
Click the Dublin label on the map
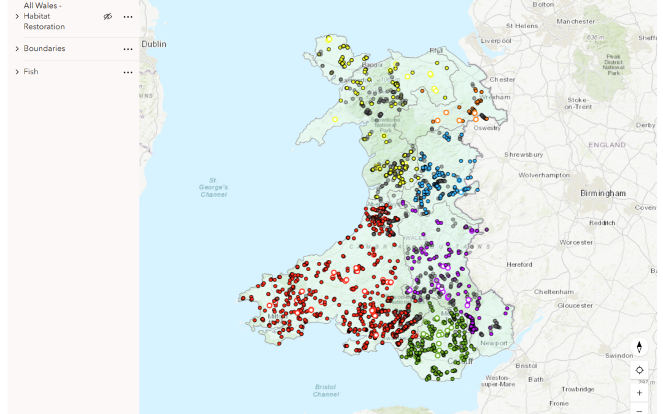(154, 44)
